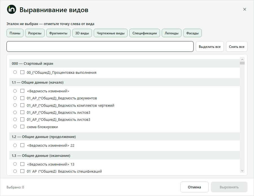
Task: Click the 'схема блокировки' label text
Action: coord(42,127)
